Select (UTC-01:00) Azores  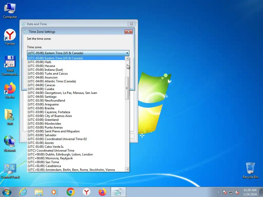(x=76, y=143)
